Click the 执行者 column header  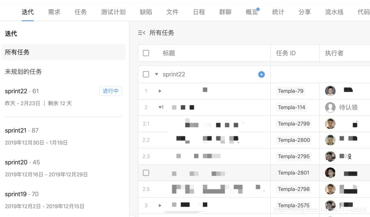334,53
